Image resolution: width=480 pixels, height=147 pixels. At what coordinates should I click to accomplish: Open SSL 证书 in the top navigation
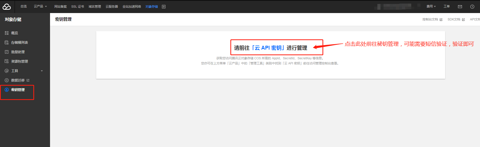[78, 7]
